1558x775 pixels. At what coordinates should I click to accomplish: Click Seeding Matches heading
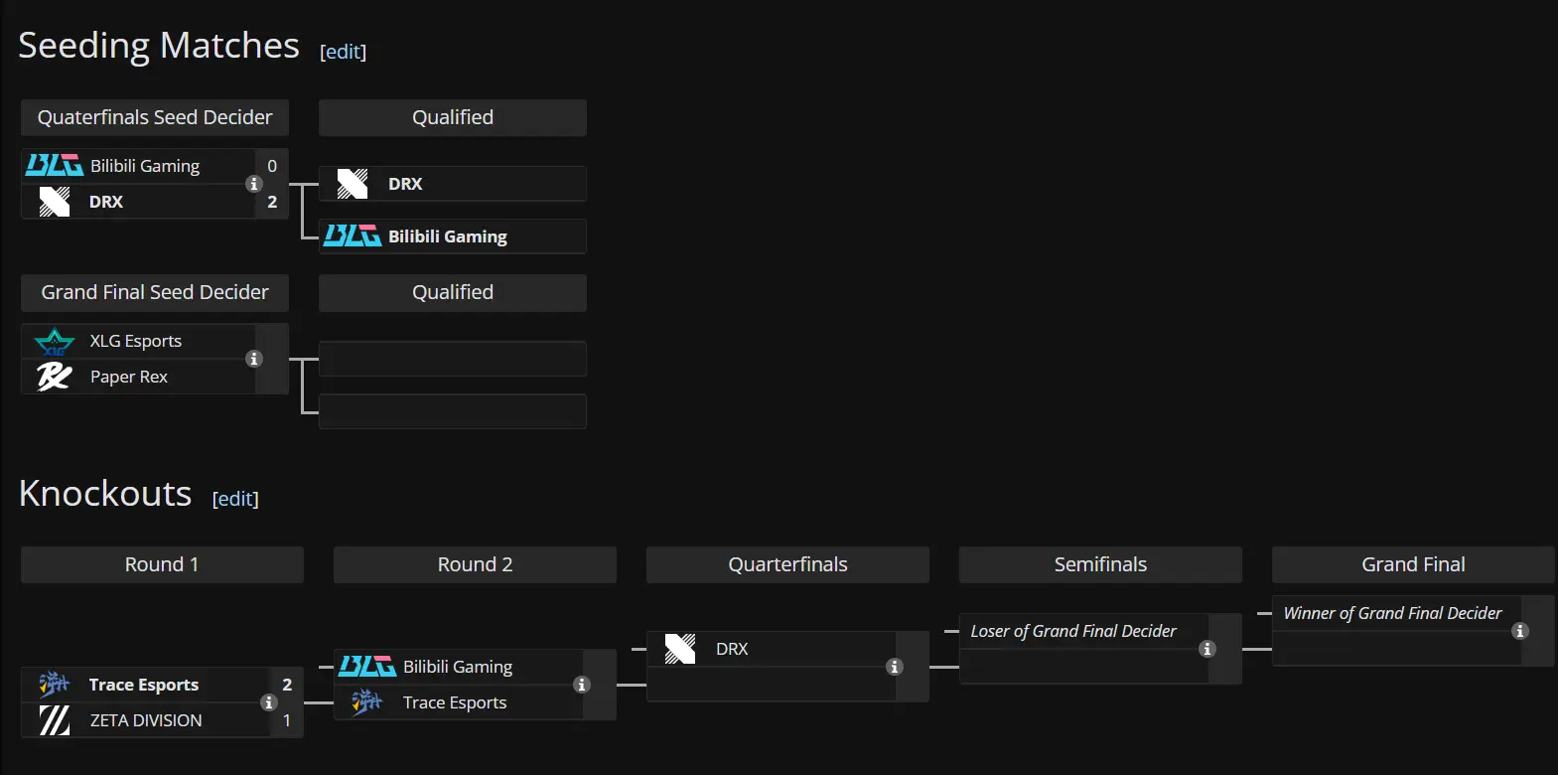pos(159,46)
